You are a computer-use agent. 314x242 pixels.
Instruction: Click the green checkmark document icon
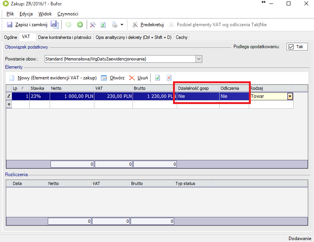click(x=158, y=78)
